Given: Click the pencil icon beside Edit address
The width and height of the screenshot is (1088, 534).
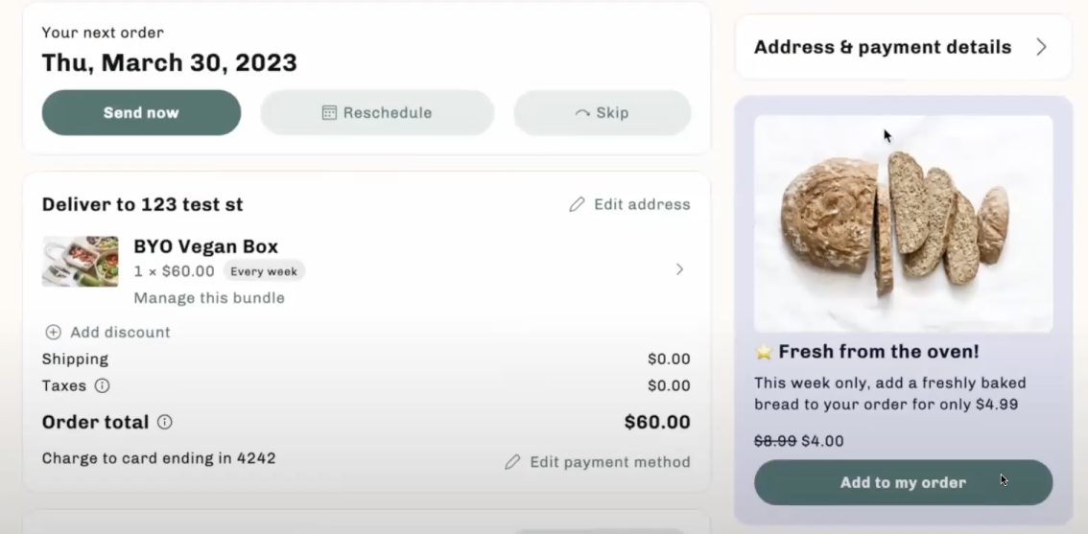Looking at the screenshot, I should coord(577,204).
